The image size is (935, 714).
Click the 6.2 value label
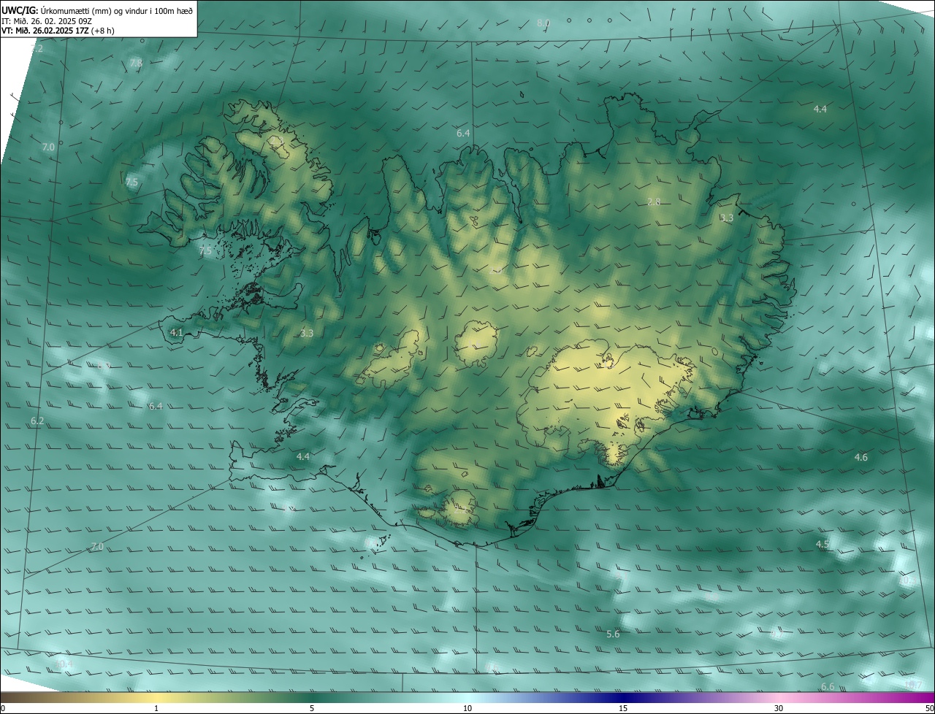point(37,421)
